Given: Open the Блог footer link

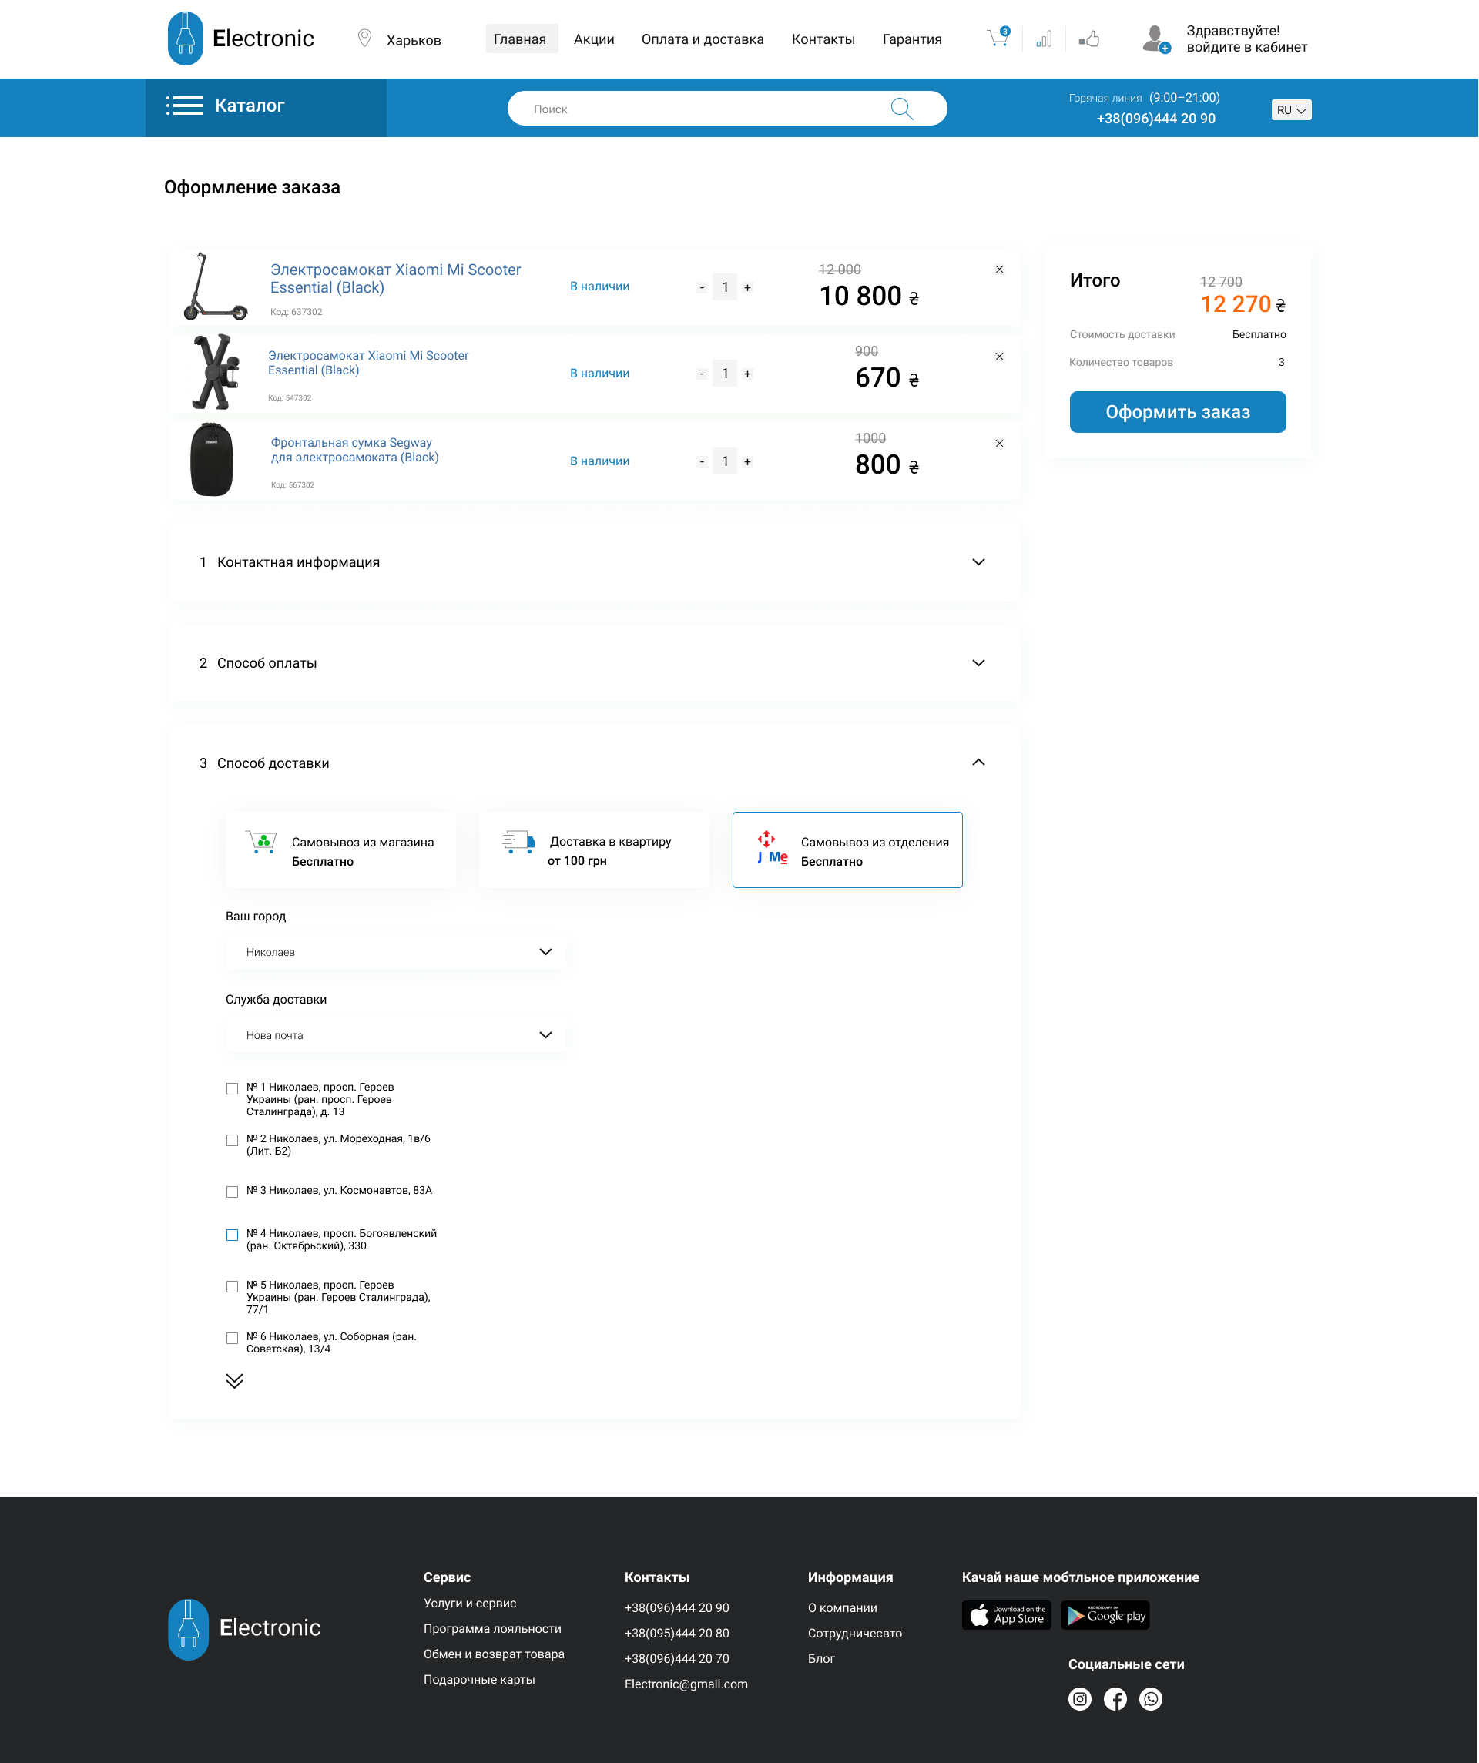Looking at the screenshot, I should [821, 1659].
